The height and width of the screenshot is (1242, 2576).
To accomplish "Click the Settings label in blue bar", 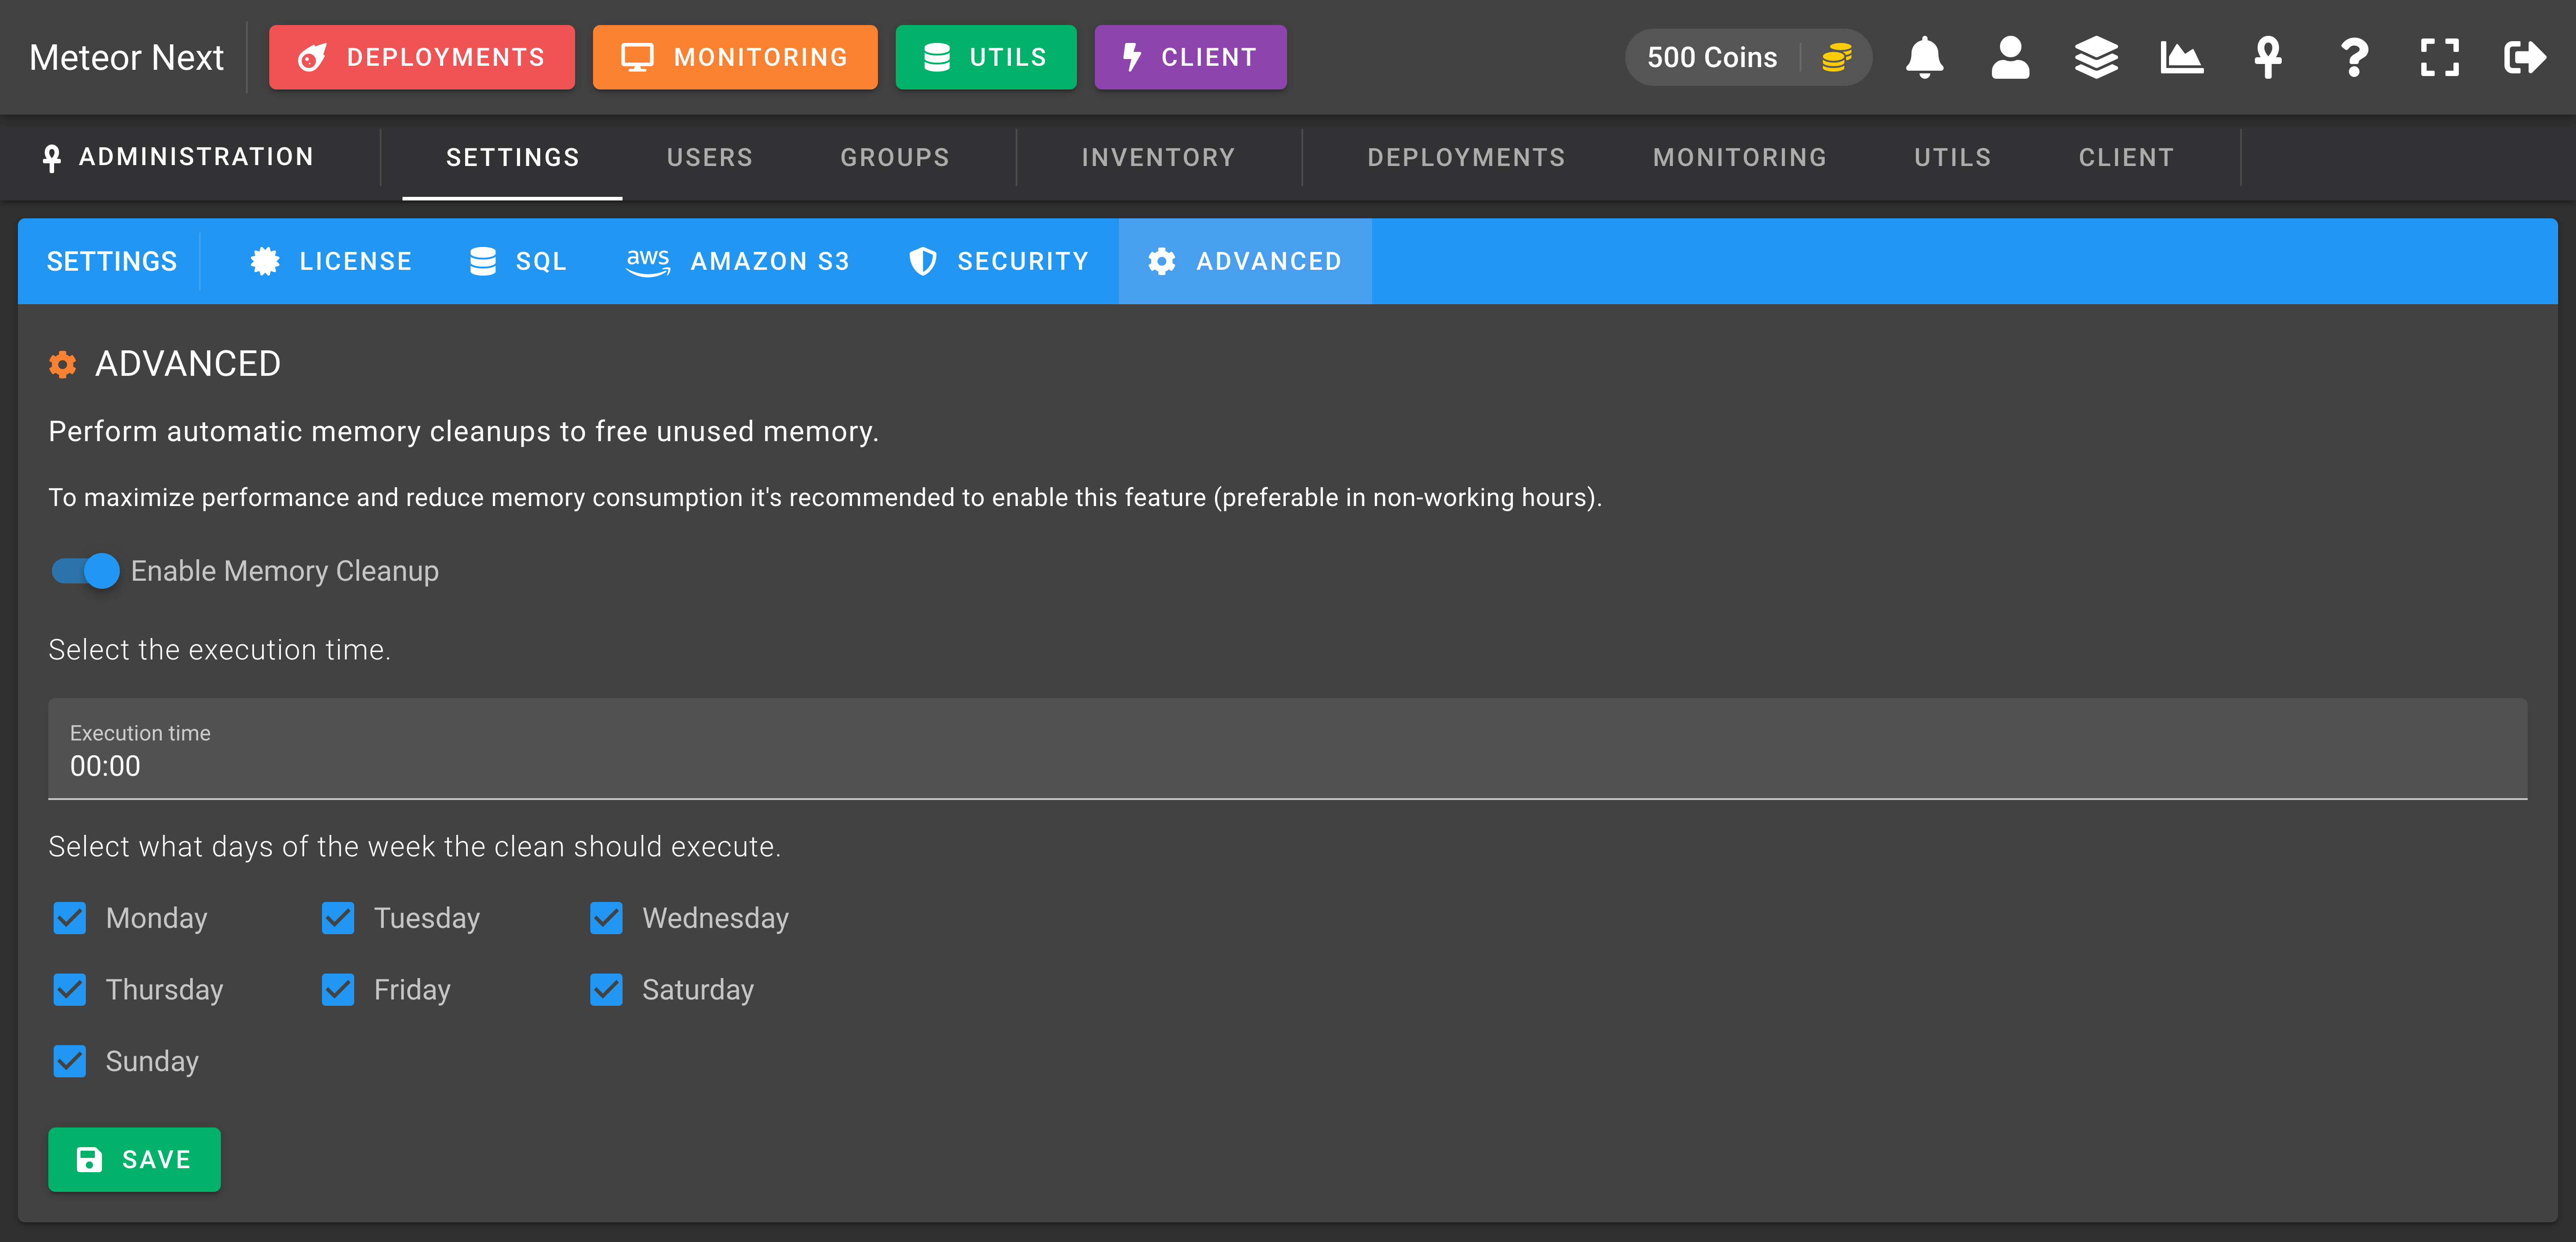I will pyautogui.click(x=112, y=261).
